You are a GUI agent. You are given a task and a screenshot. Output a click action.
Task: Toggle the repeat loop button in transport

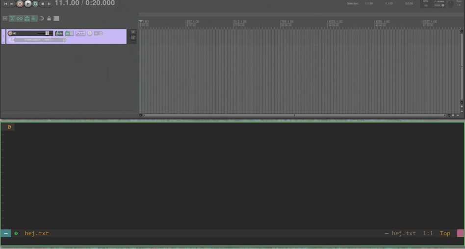[x=35, y=4]
